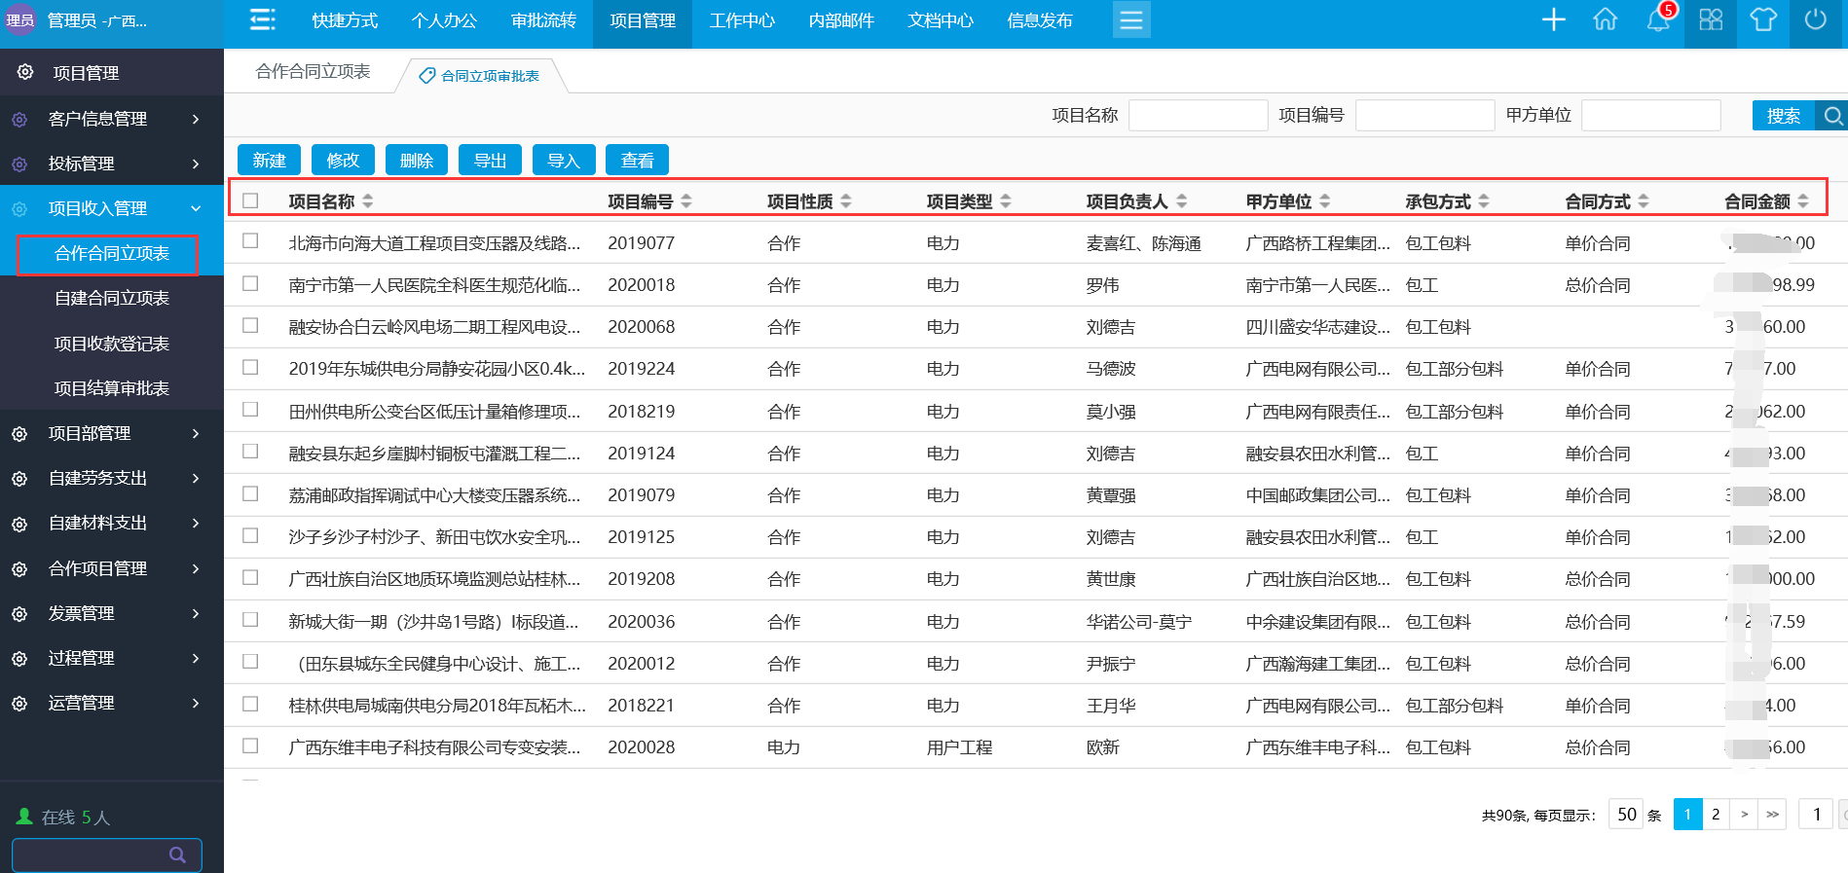Sort by 甲方单位 column arrows

[x=1325, y=200]
